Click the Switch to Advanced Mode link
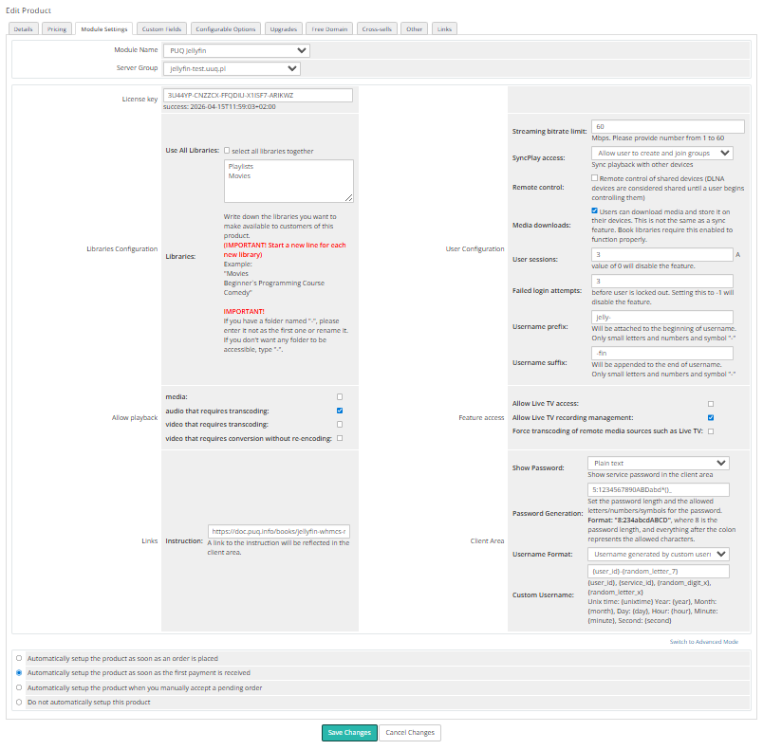Image resolution: width=763 pixels, height=750 pixels. (703, 642)
